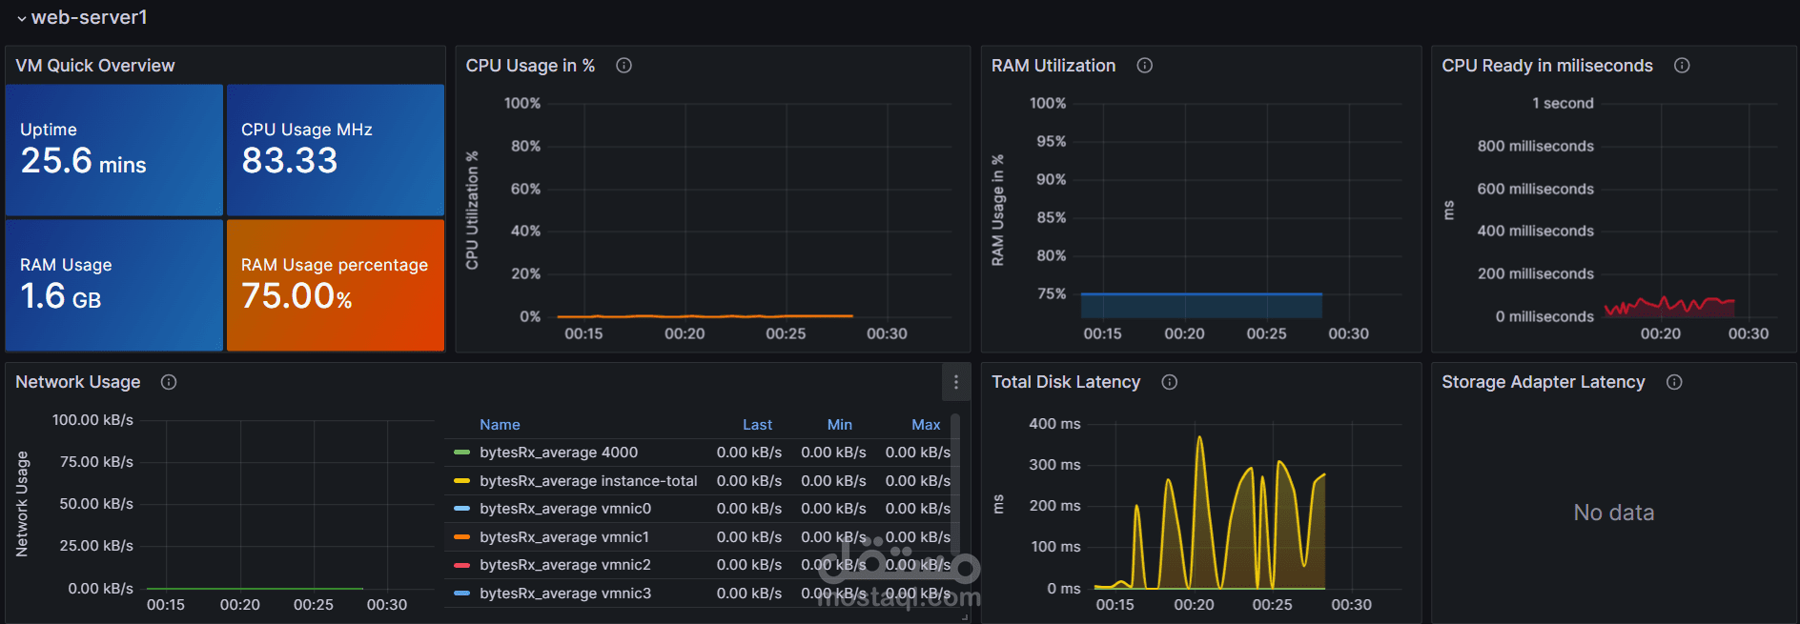1800x624 pixels.
Task: Click the bytesRx_average vmnic2 red color swatch
Action: (461, 565)
